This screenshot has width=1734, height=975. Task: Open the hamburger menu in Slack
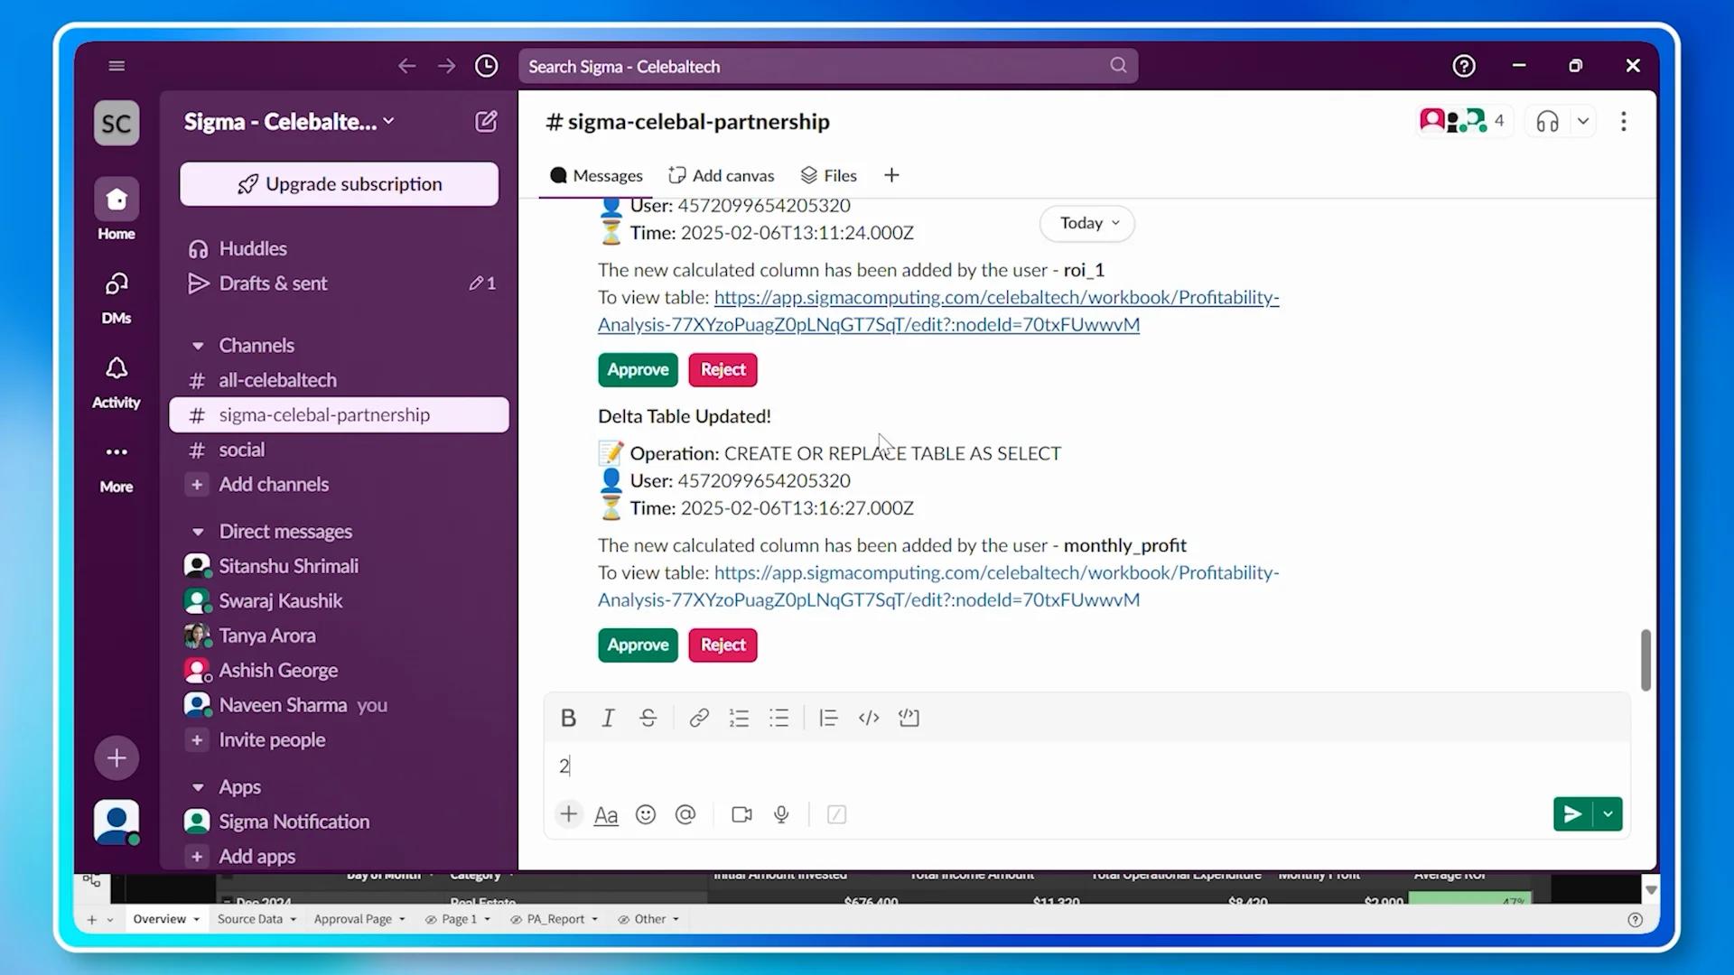117,66
